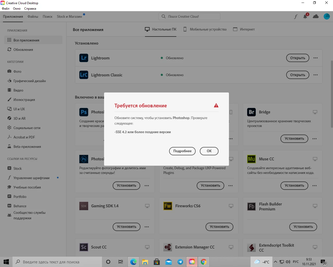
Task: Open more options beside UXP plugins card
Action: click(x=230, y=186)
